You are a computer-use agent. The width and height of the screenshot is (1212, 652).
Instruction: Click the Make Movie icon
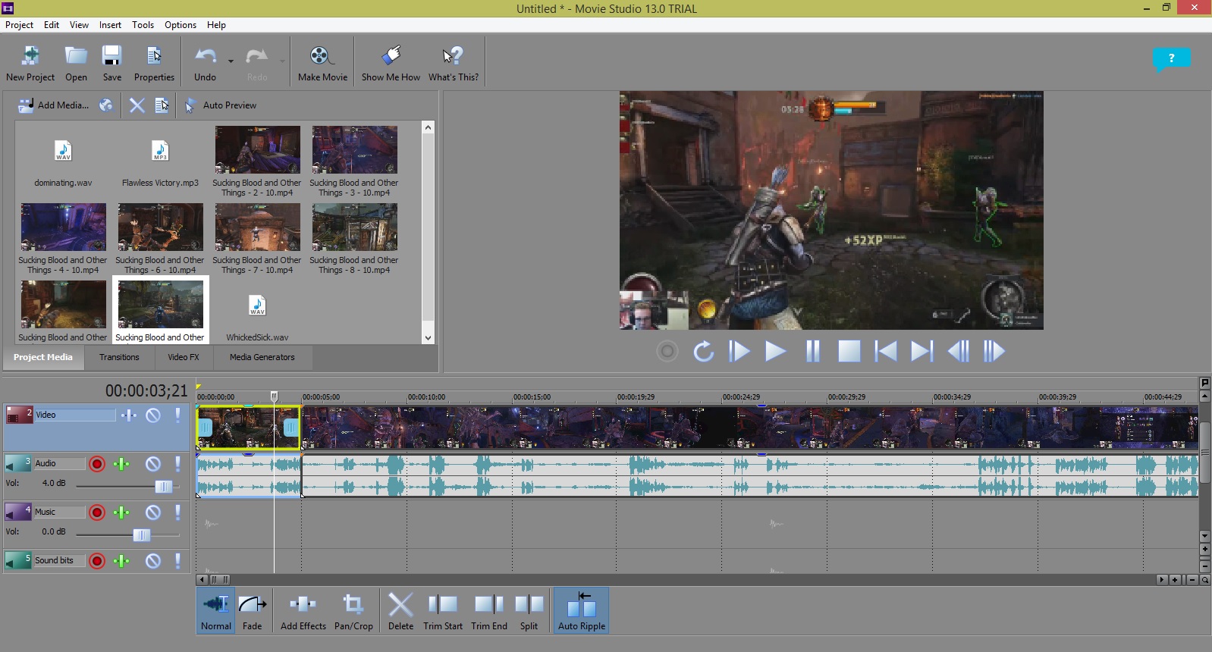[x=322, y=62]
